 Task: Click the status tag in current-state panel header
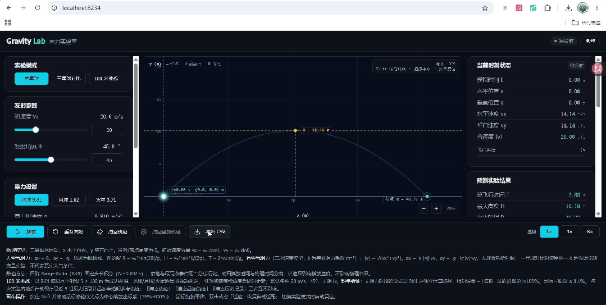[576, 65]
